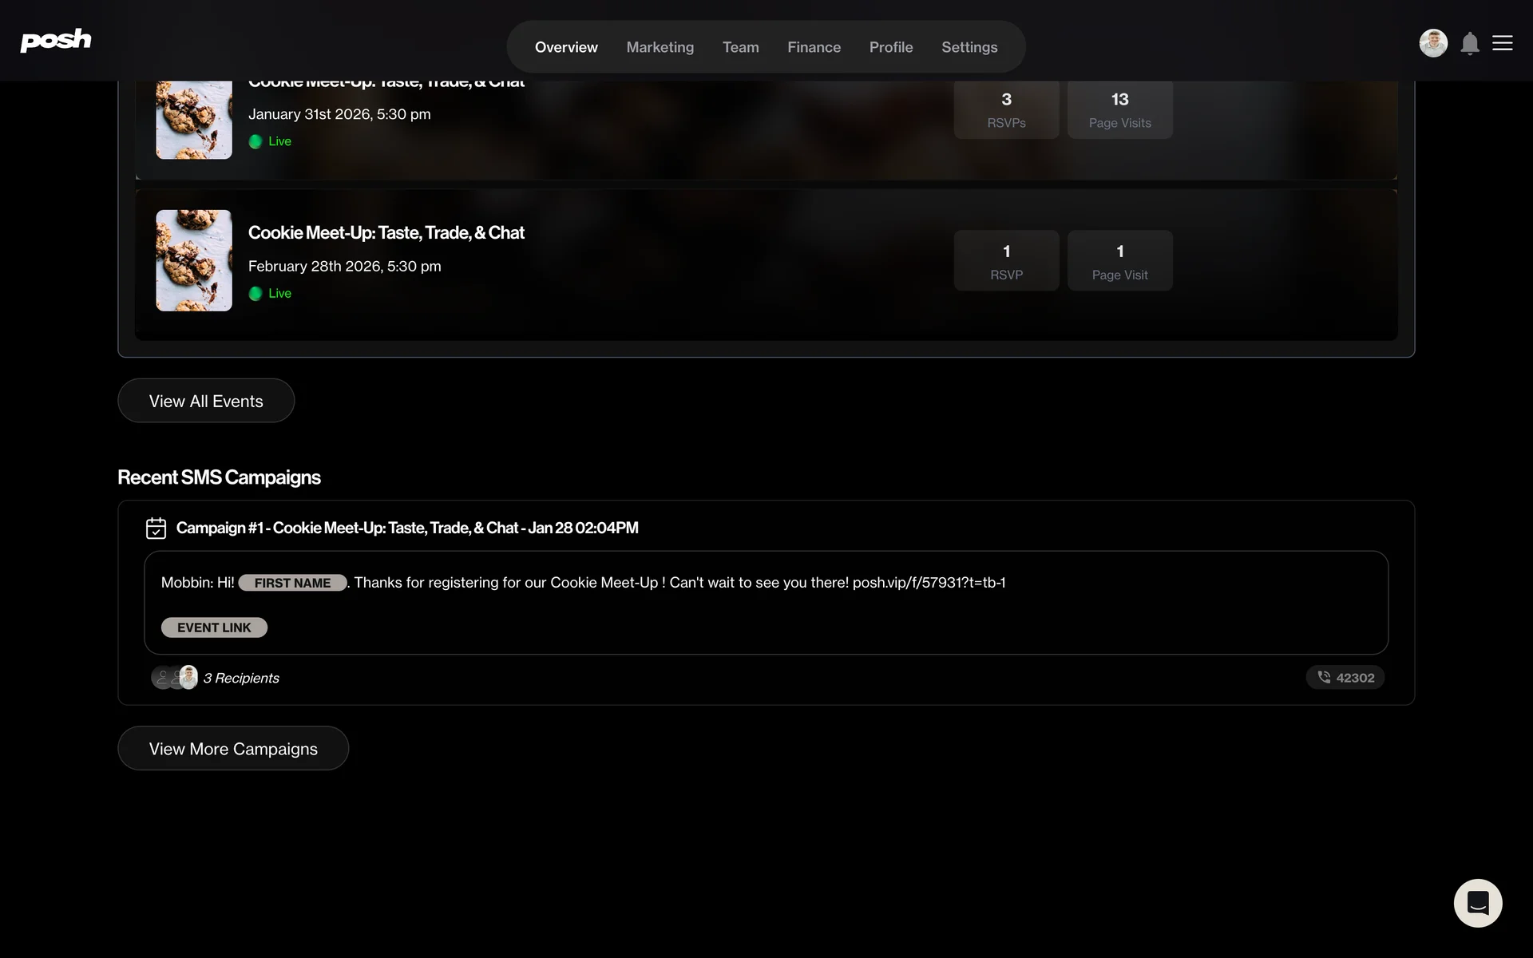Click the recipients avatar group

[175, 677]
